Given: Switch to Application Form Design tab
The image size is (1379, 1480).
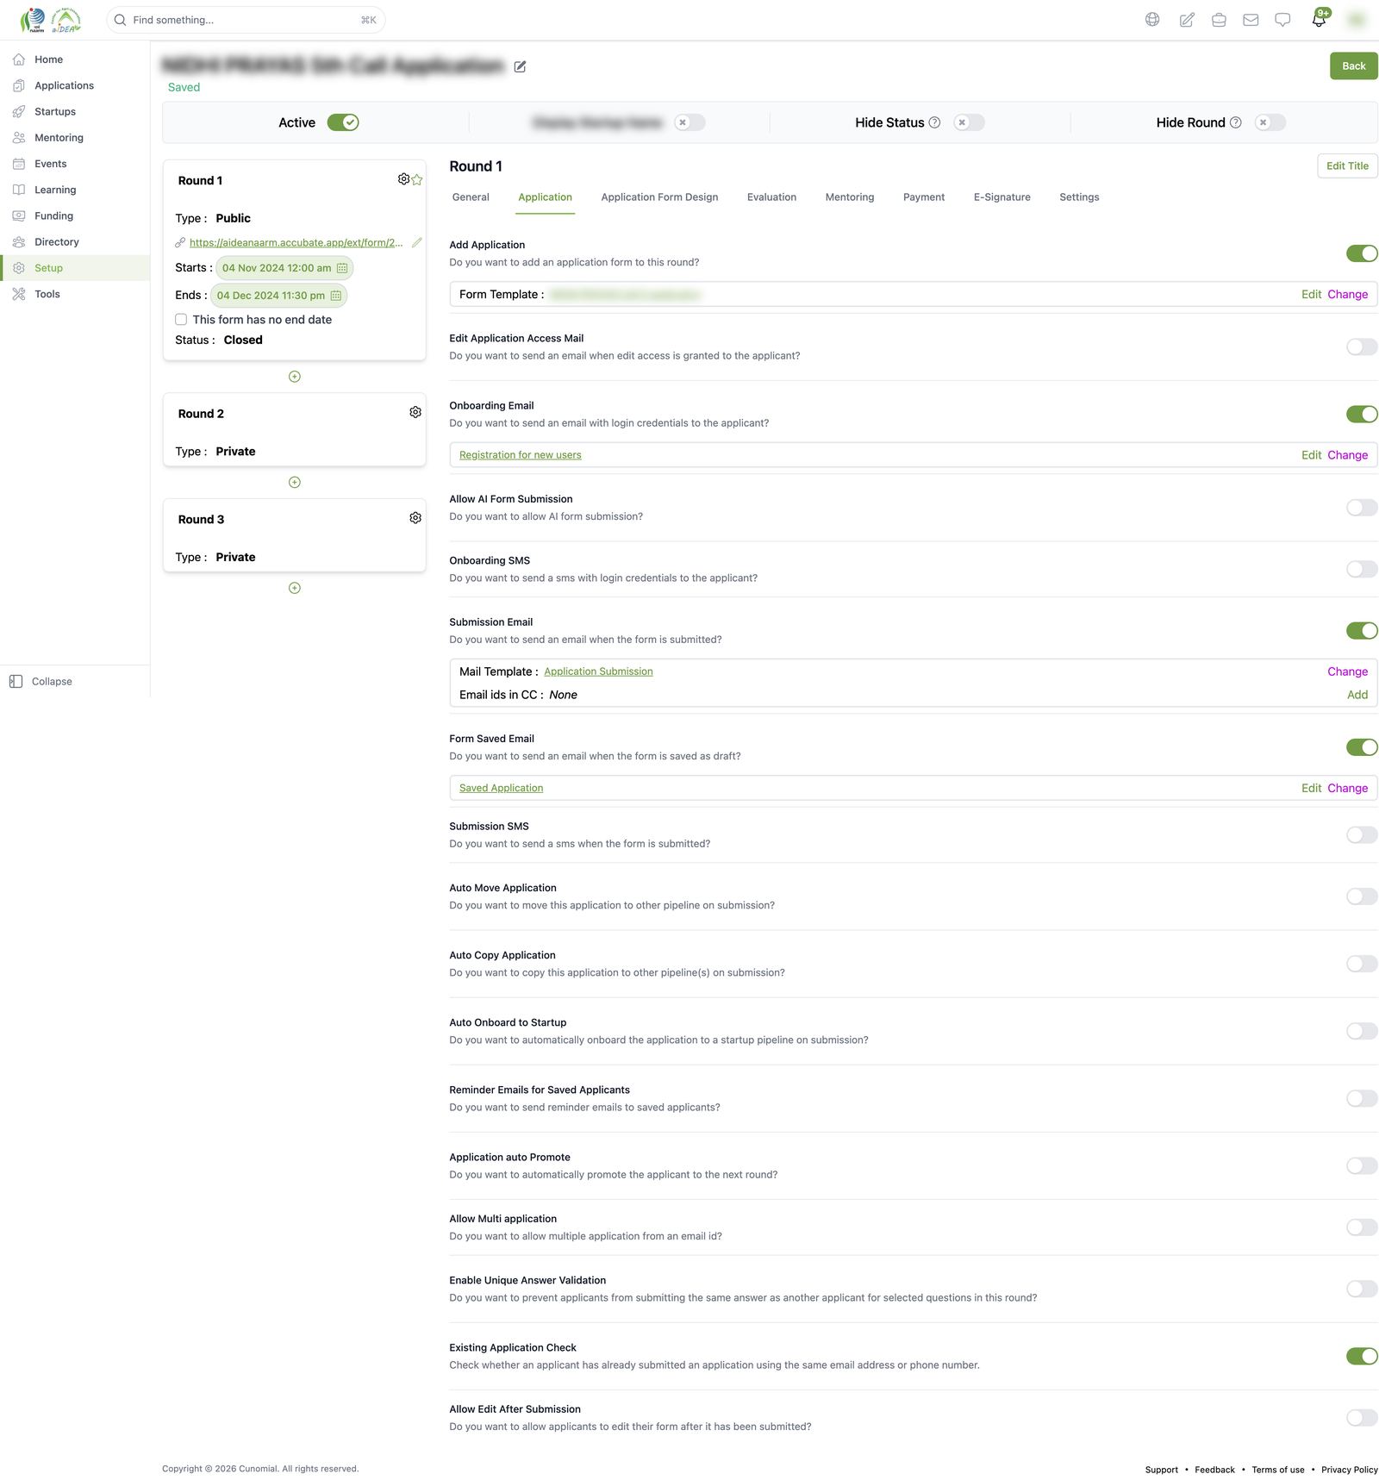Looking at the screenshot, I should point(659,197).
